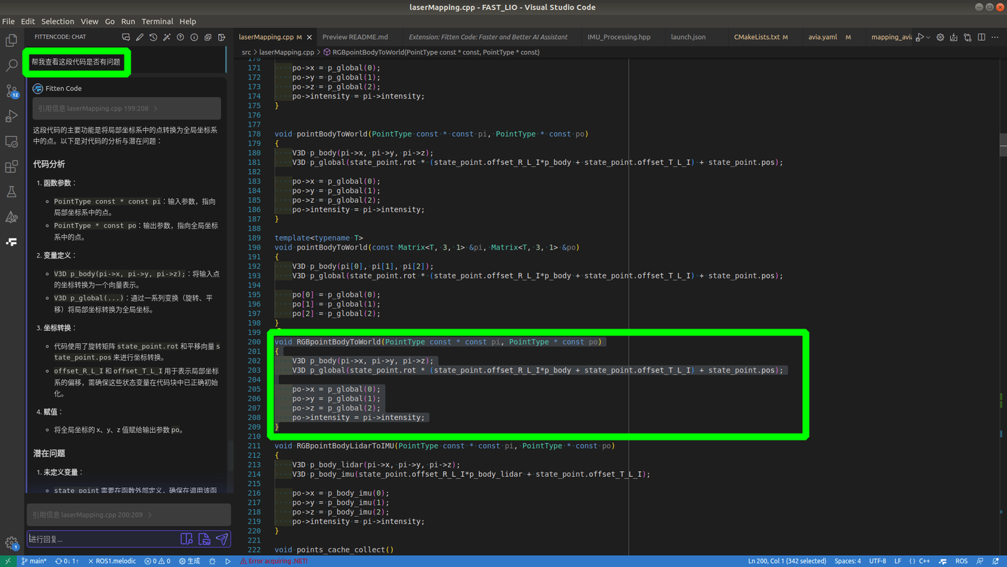Screen dimensions: 1007x567
Task: Switch to the IMU_Processing.hpp tab
Action: point(618,37)
